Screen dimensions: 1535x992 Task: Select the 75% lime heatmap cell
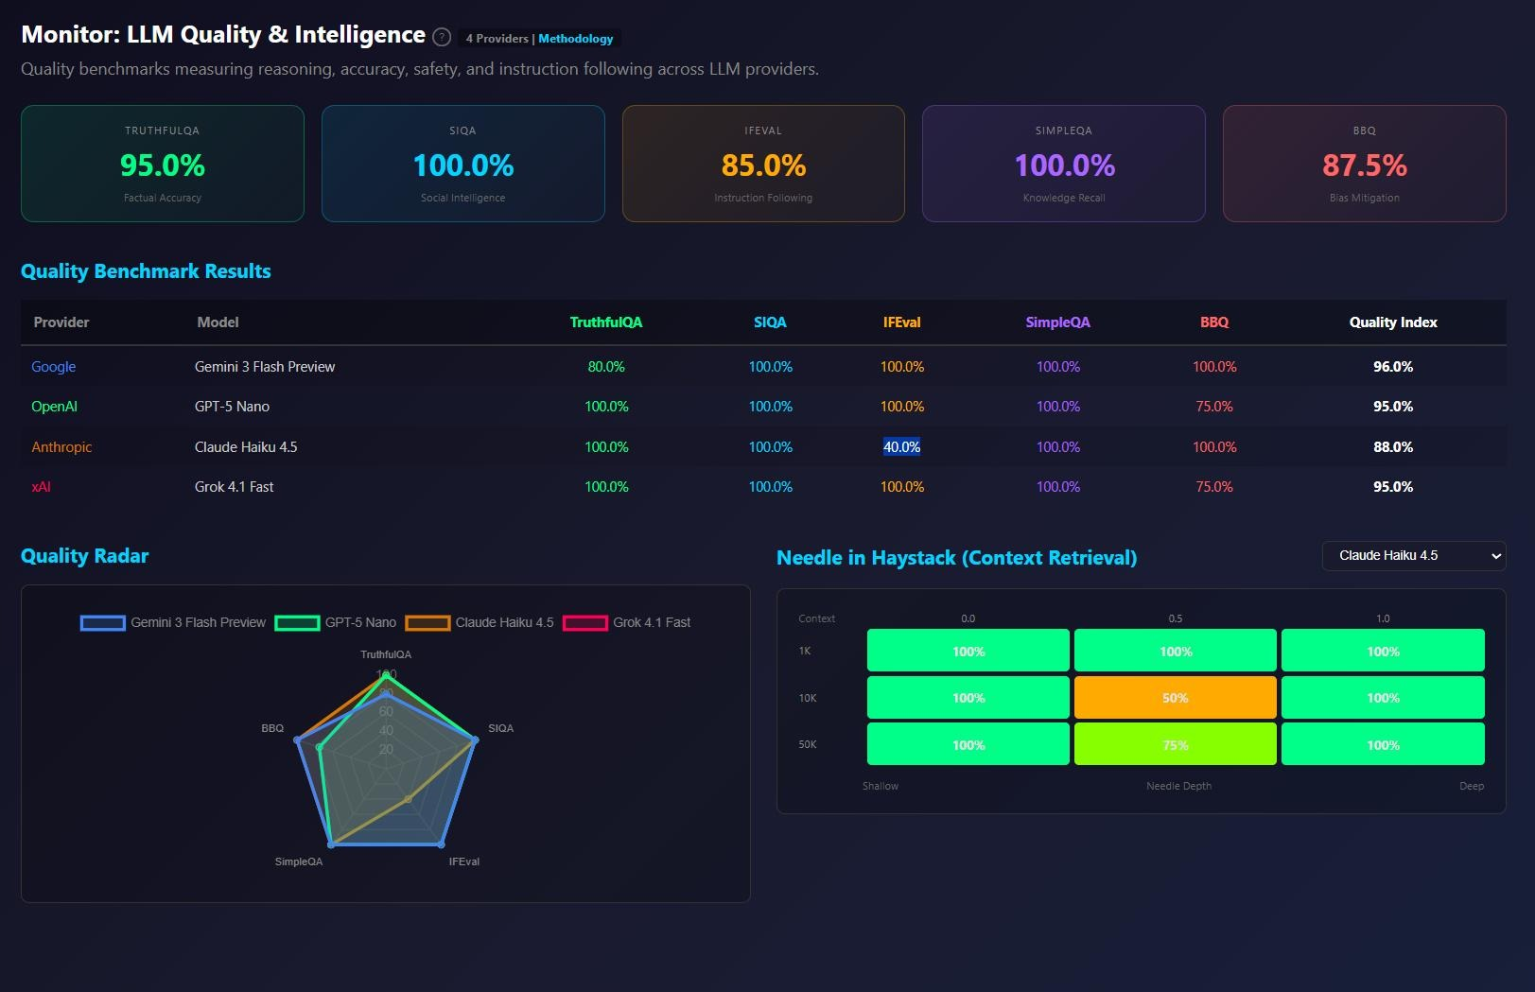[x=1175, y=744]
